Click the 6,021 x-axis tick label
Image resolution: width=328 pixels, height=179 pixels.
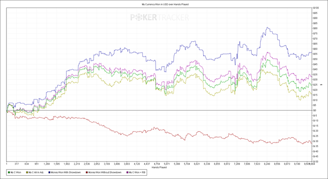pos(197,164)
